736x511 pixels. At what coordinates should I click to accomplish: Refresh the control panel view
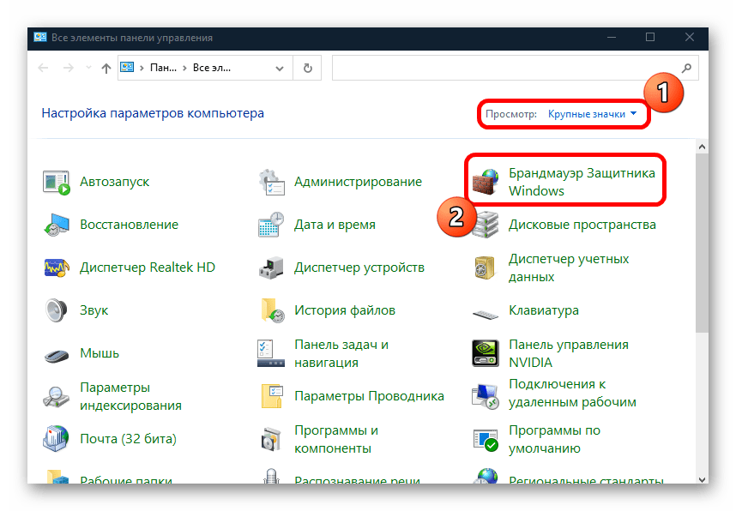pyautogui.click(x=307, y=69)
